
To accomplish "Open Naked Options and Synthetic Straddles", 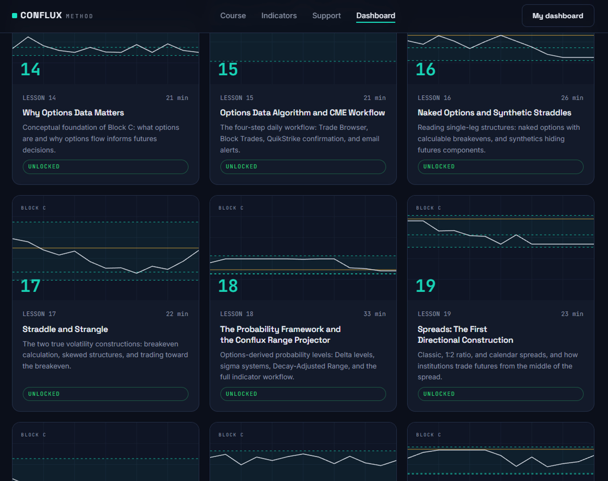I will [494, 113].
